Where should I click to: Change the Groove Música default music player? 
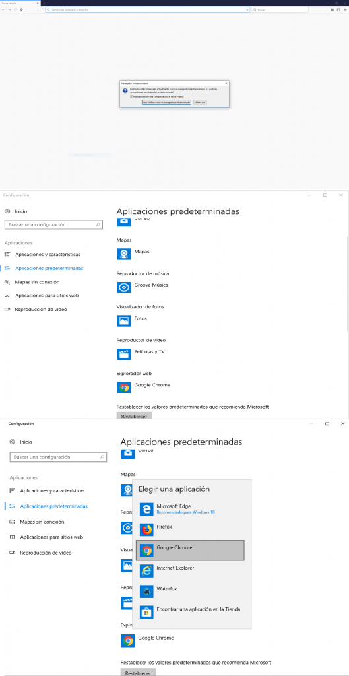coord(143,287)
